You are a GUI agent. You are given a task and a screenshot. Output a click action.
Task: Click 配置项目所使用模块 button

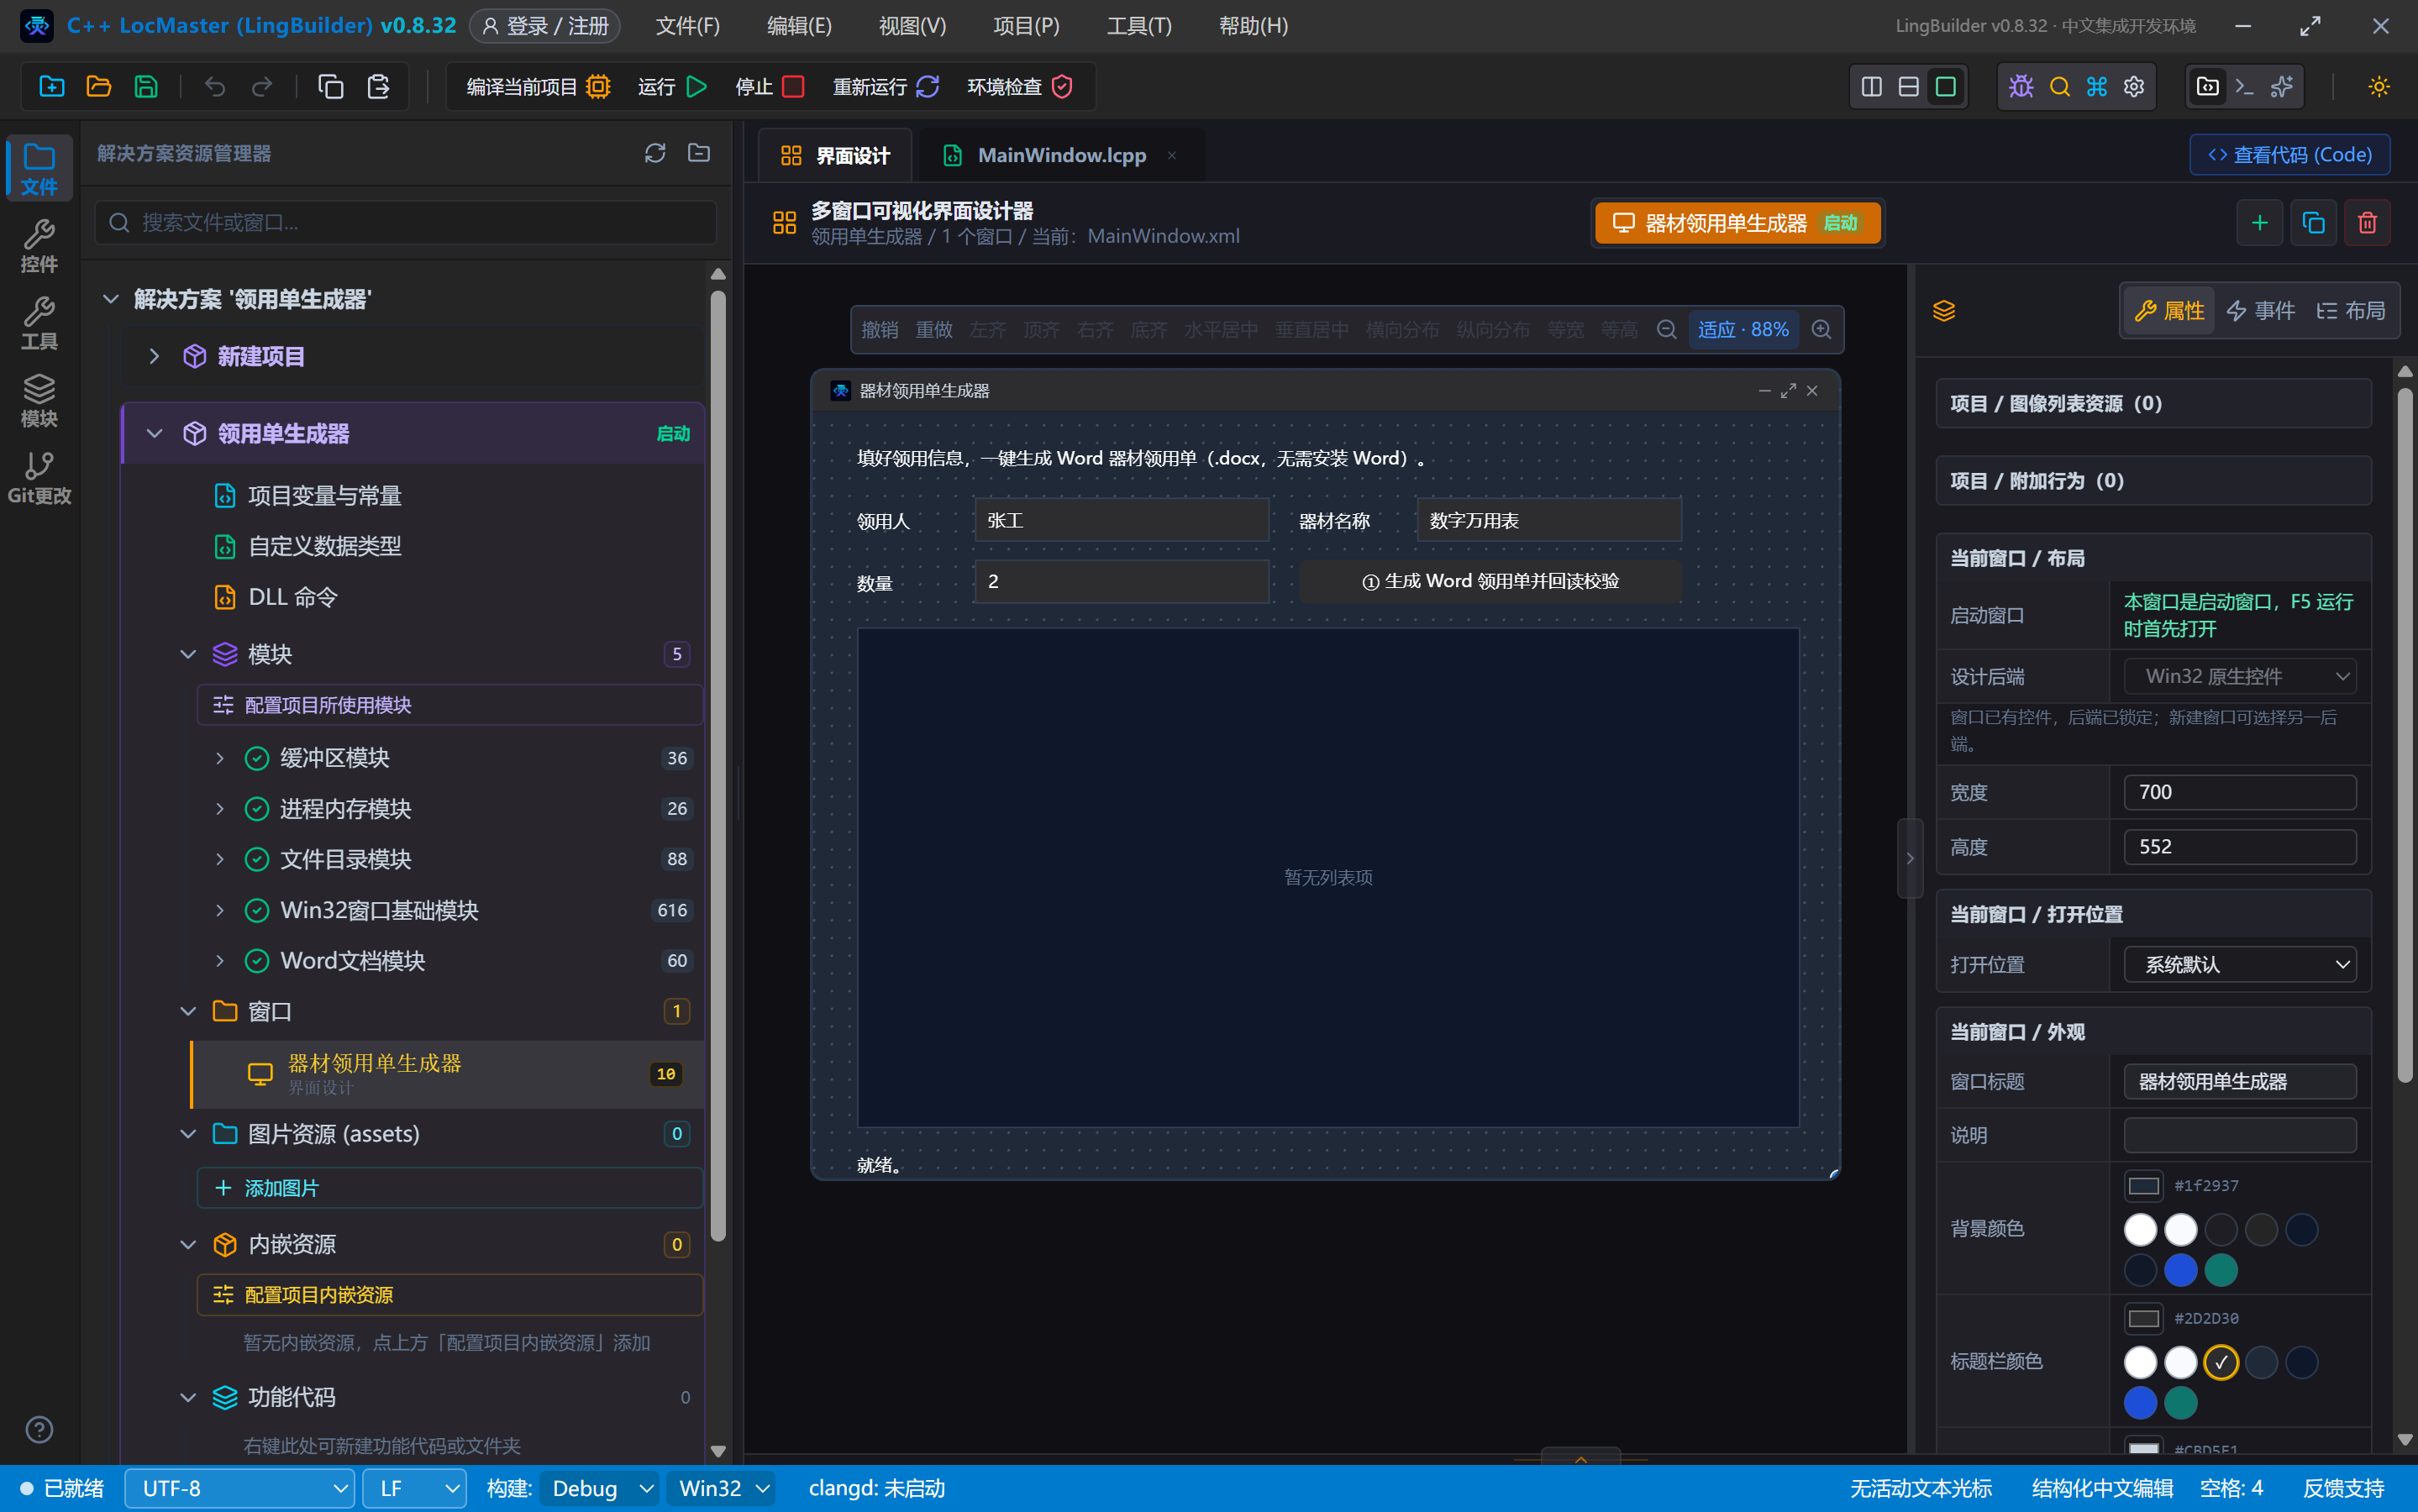[450, 705]
